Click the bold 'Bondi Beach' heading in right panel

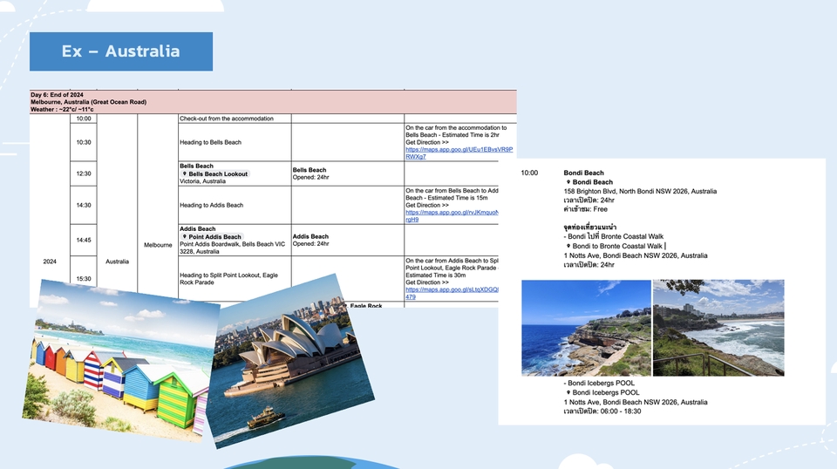point(584,173)
